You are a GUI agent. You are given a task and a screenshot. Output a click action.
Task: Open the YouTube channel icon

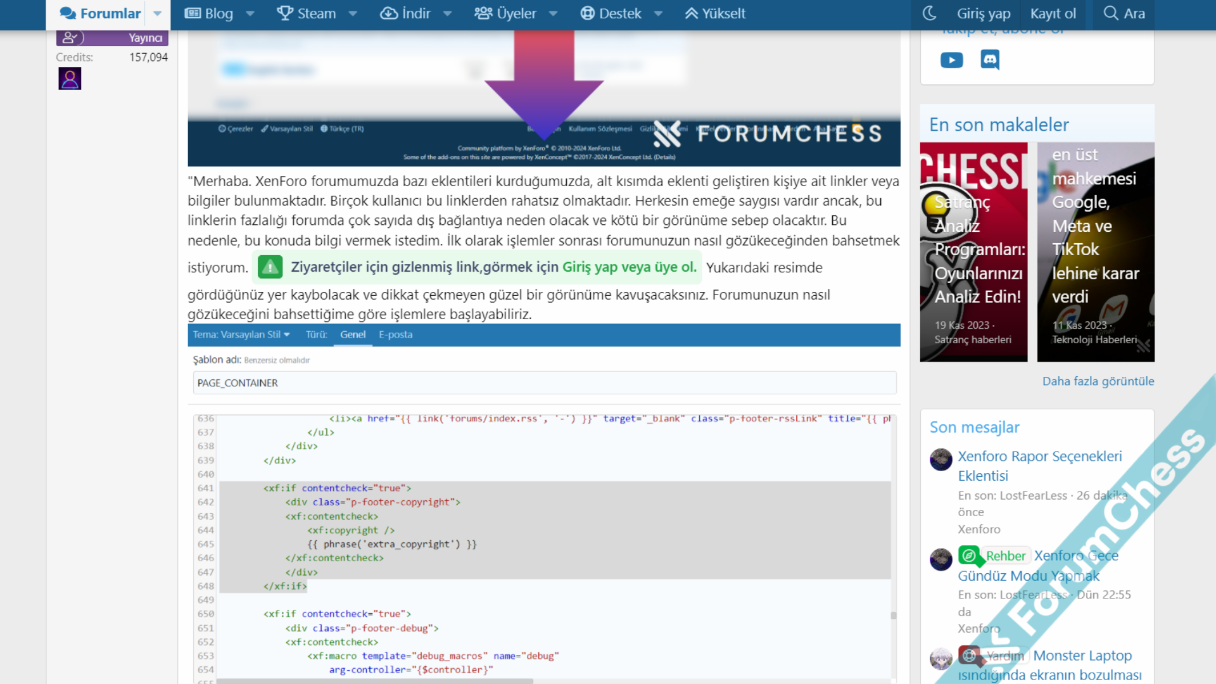pyautogui.click(x=952, y=60)
